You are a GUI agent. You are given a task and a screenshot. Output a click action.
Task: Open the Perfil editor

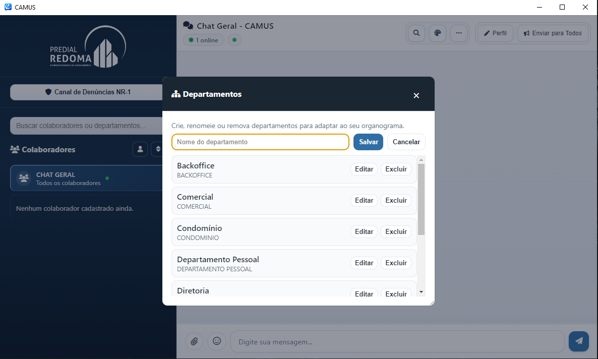(x=495, y=33)
